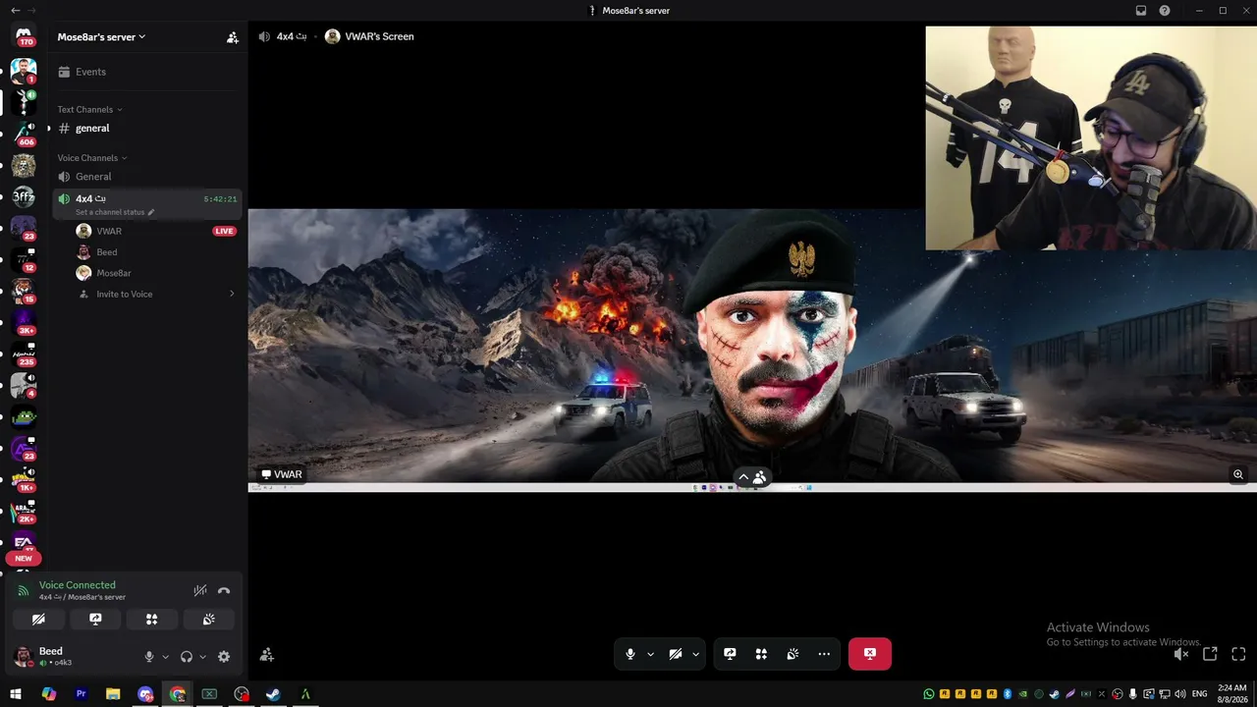
Task: Open soundboard from bottom call bar
Action: click(x=792, y=654)
